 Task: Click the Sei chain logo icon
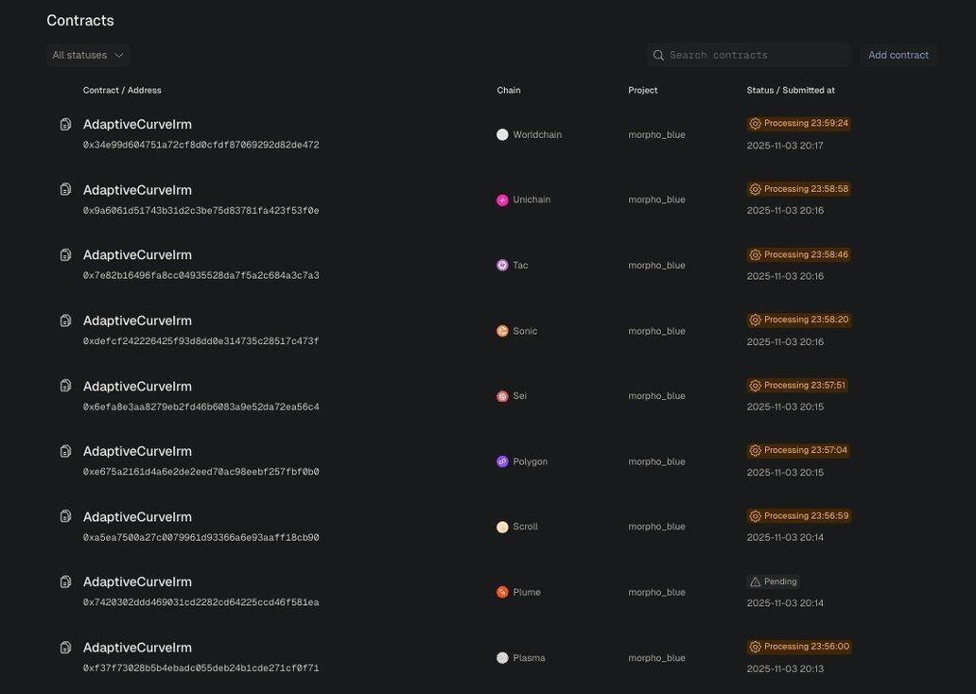click(x=502, y=396)
